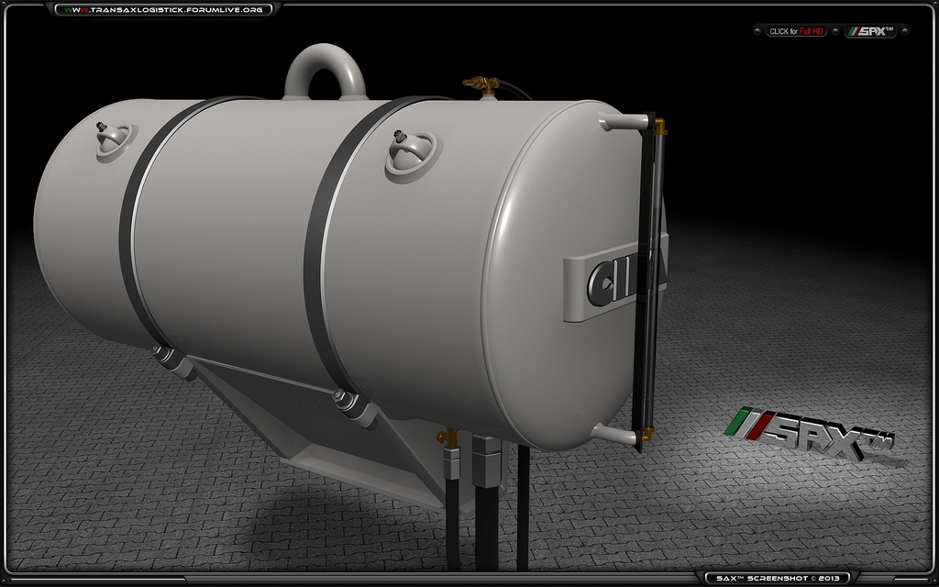This screenshot has width=939, height=587.
Task: Toggle the rivet between Full HD and SAX badges
Action: pos(835,31)
